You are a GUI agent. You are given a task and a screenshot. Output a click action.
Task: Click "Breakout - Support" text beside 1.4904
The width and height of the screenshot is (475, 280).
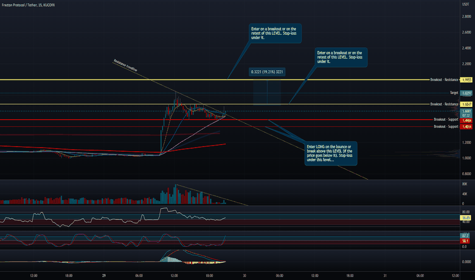coord(446,120)
